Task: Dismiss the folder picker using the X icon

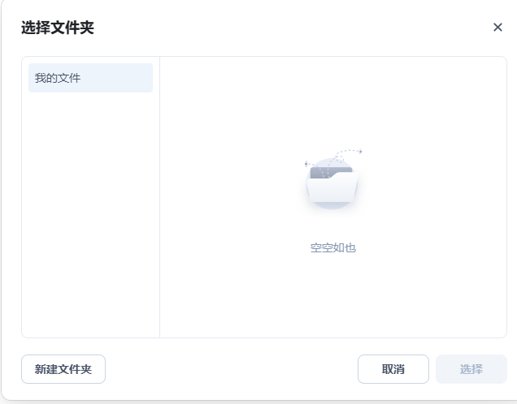Action: coord(497,28)
